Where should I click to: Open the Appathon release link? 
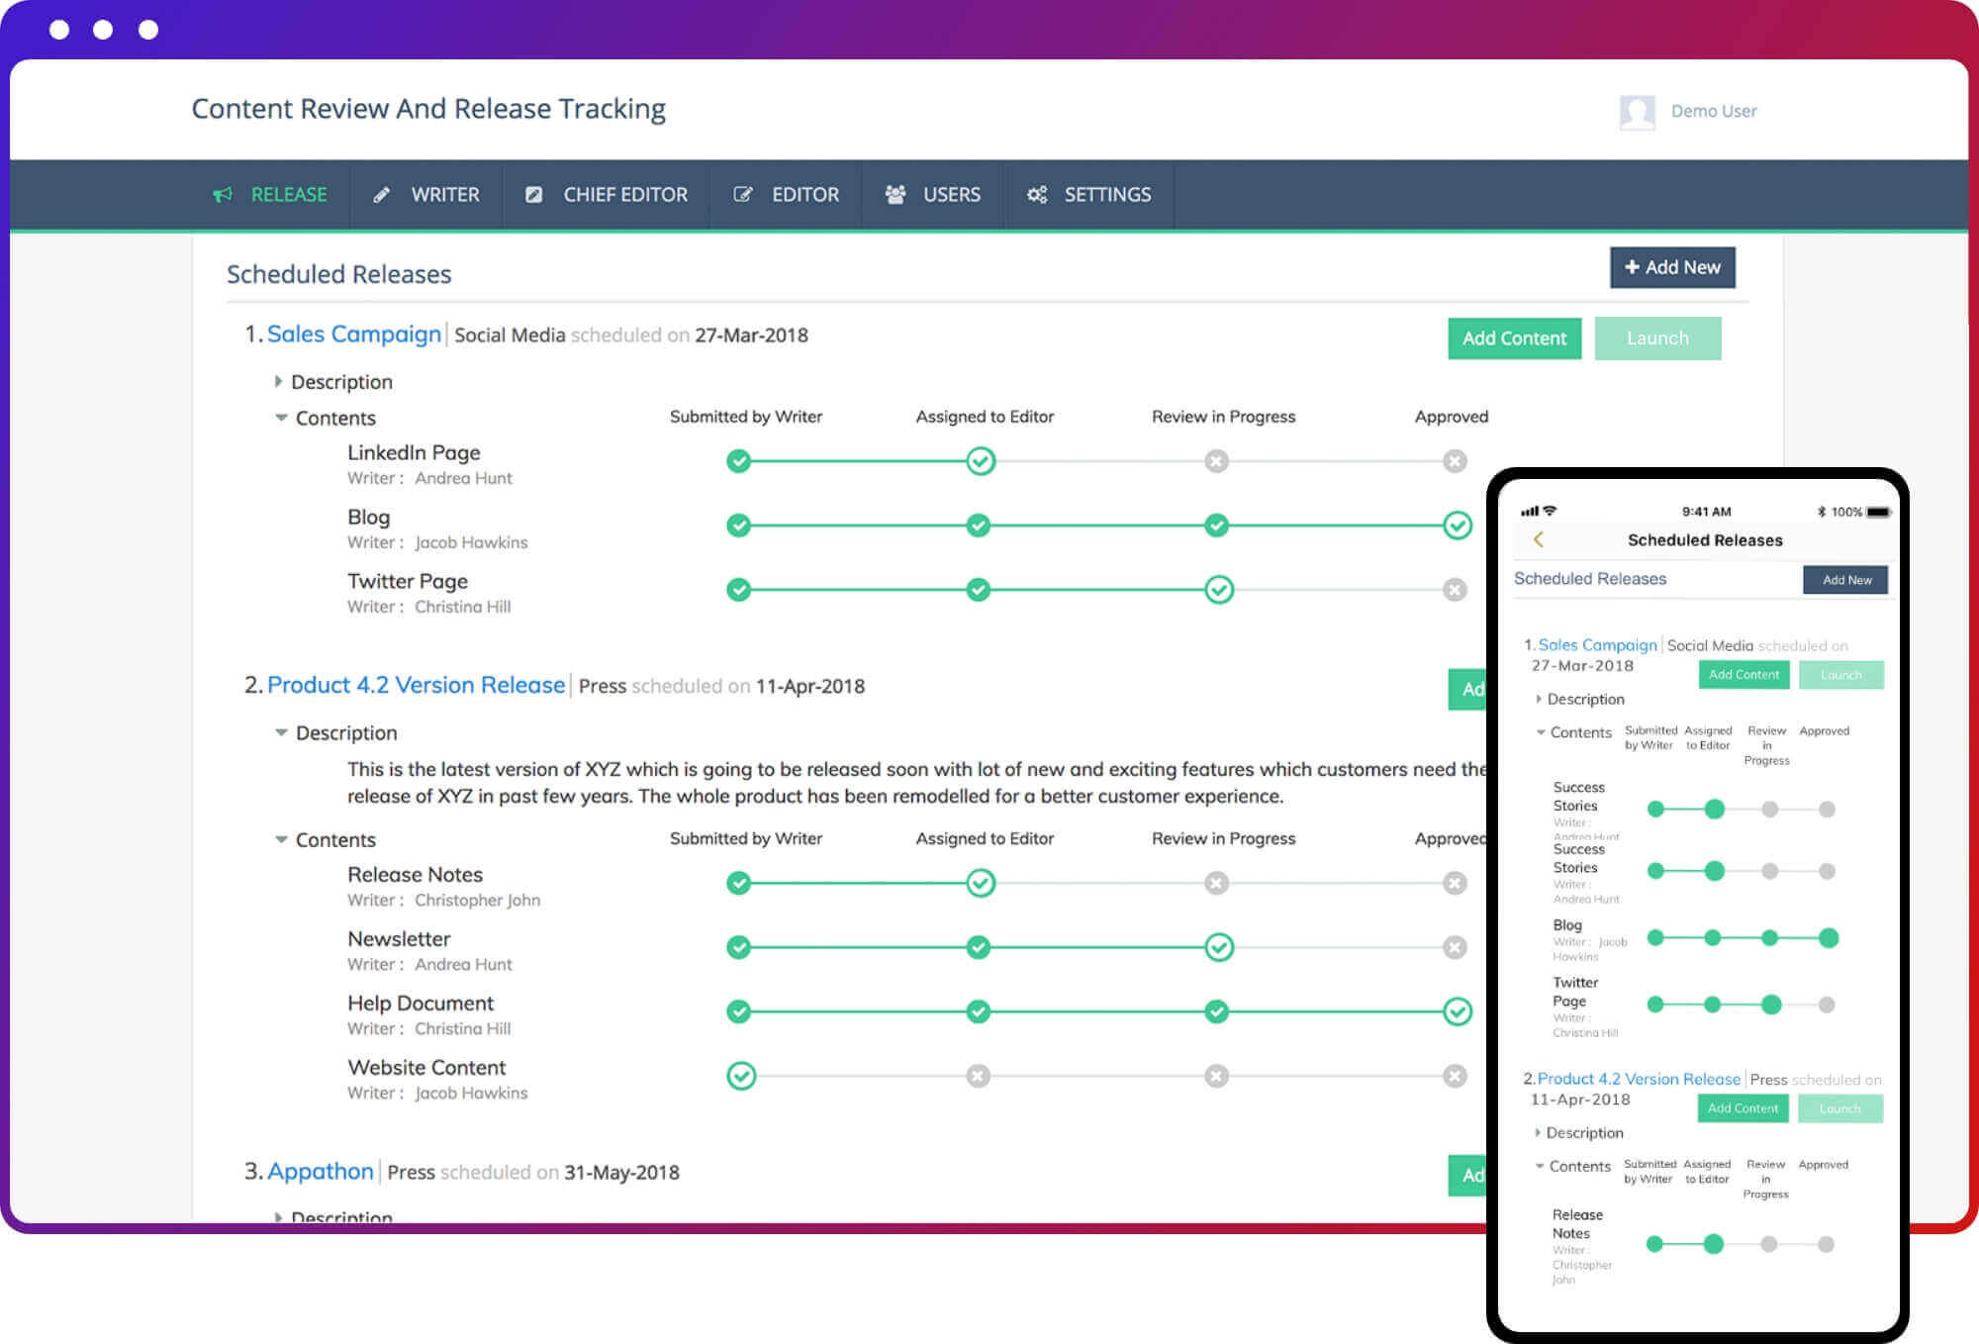click(320, 1171)
